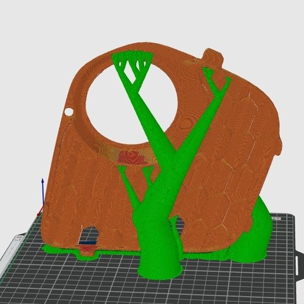304x304 pixels.
Task: Click the red patch beneath the bottom cutout
Action: (x=87, y=249)
